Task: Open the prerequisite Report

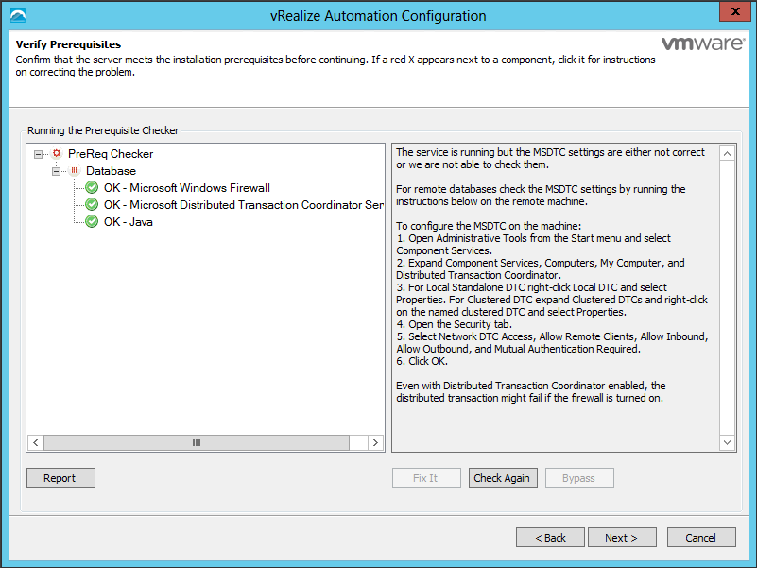Action: (x=60, y=477)
